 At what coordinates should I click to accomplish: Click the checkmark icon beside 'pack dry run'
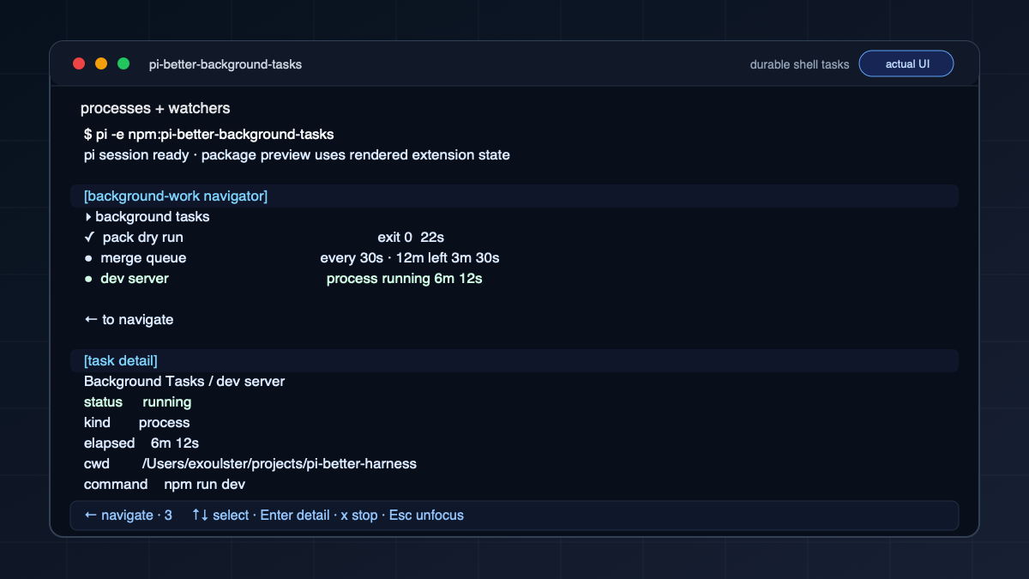pyautogui.click(x=89, y=238)
